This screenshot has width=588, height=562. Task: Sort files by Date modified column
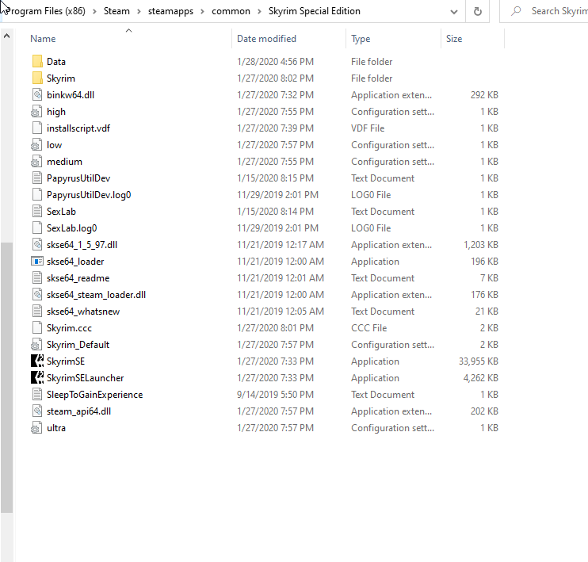coord(266,39)
